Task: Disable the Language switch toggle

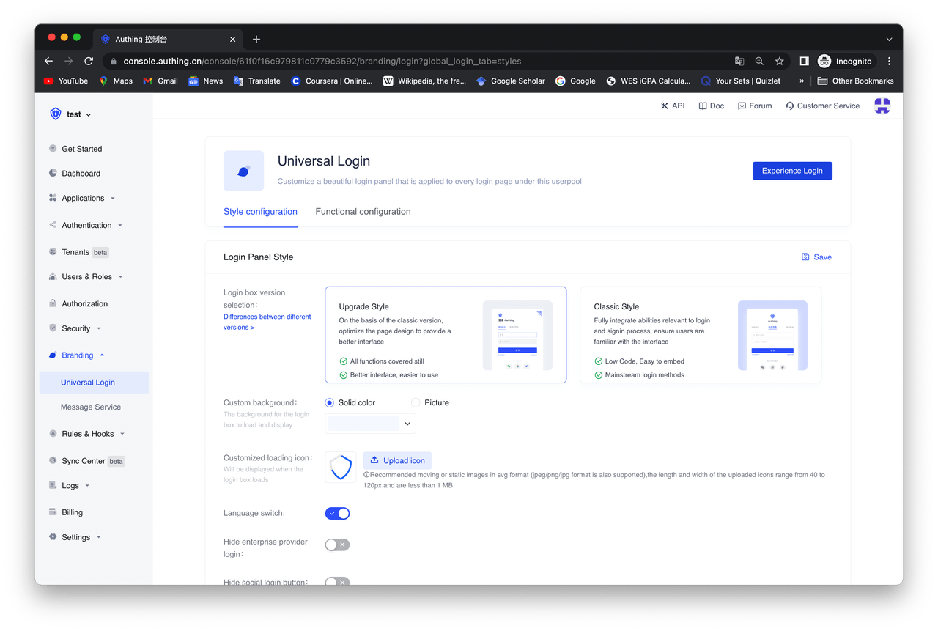Action: [337, 514]
